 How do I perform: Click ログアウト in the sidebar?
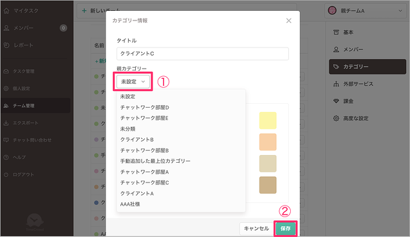tap(24, 175)
